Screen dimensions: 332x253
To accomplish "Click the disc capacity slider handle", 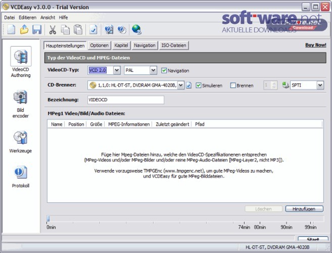I will point(49,219).
